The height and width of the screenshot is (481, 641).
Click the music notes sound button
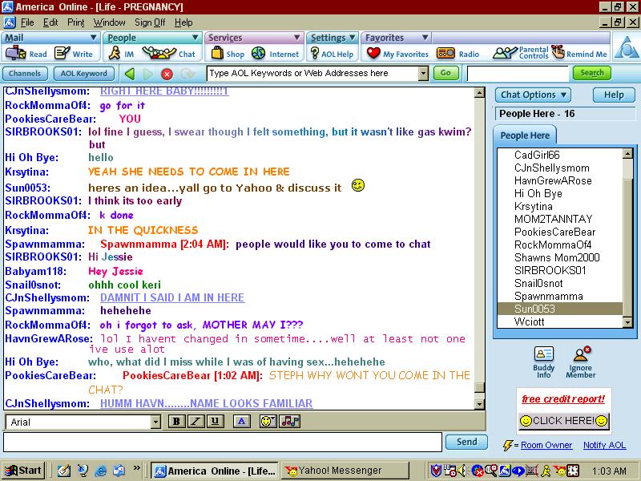pyautogui.click(x=290, y=422)
